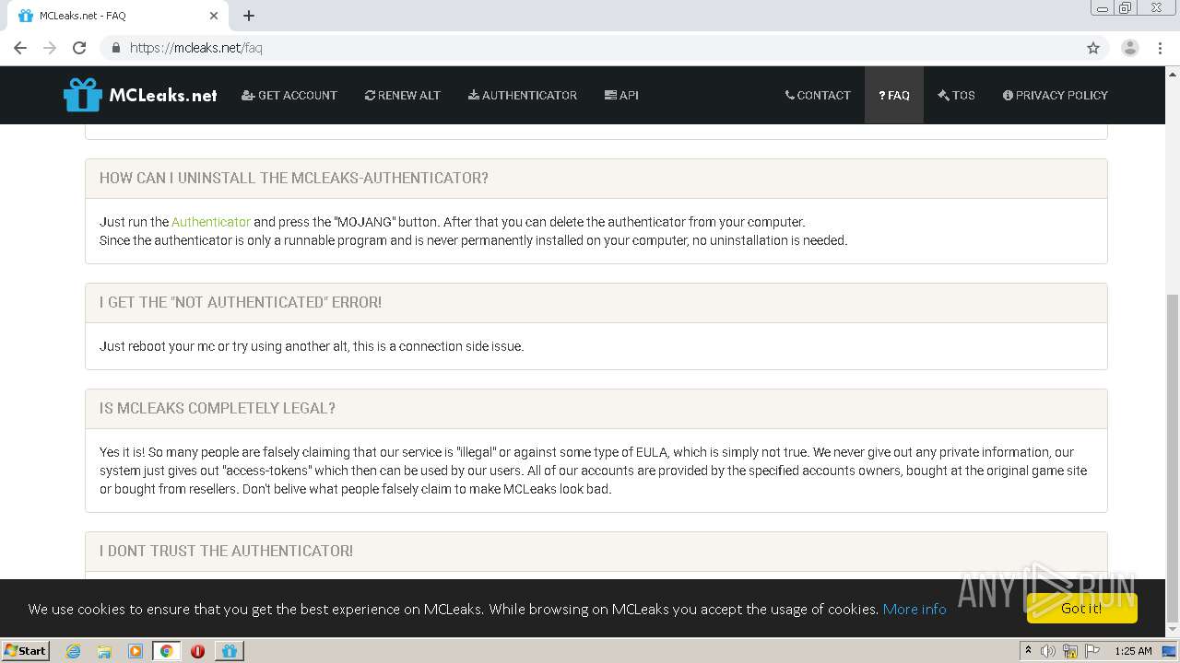1180x663 pixels.
Task: Open the network tray icon
Action: [1070, 651]
